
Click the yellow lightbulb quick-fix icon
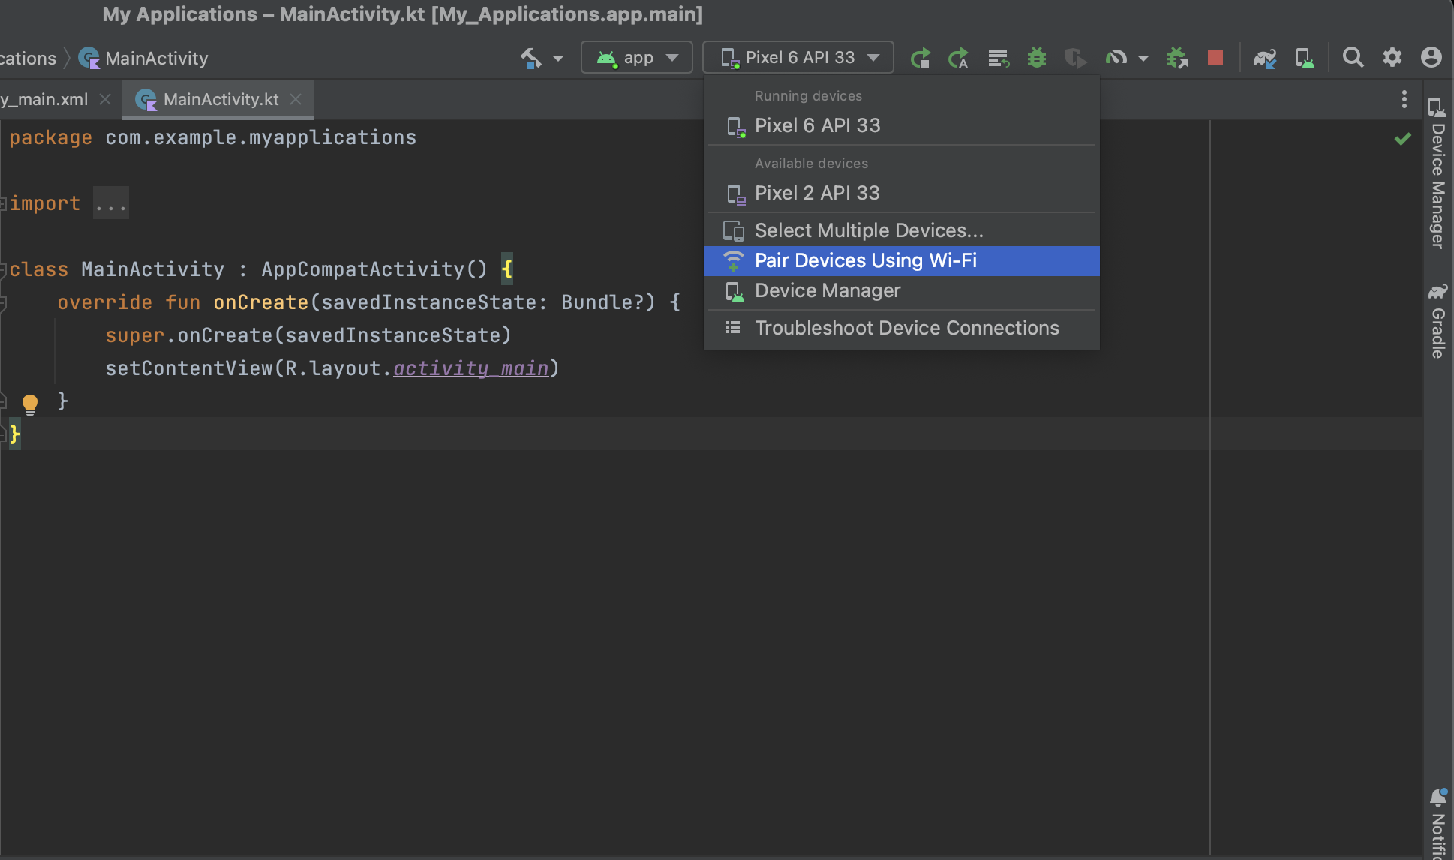30,404
